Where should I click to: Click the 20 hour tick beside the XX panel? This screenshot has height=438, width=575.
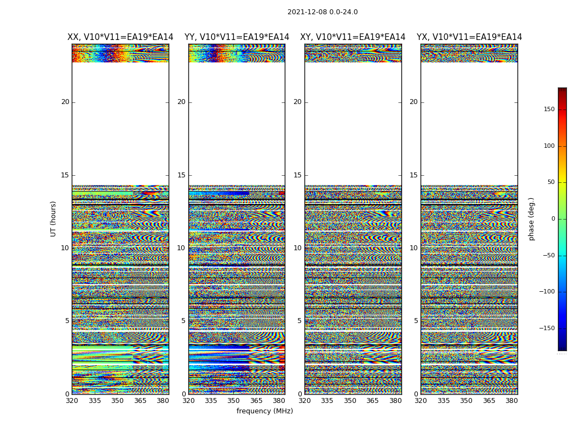[65, 102]
